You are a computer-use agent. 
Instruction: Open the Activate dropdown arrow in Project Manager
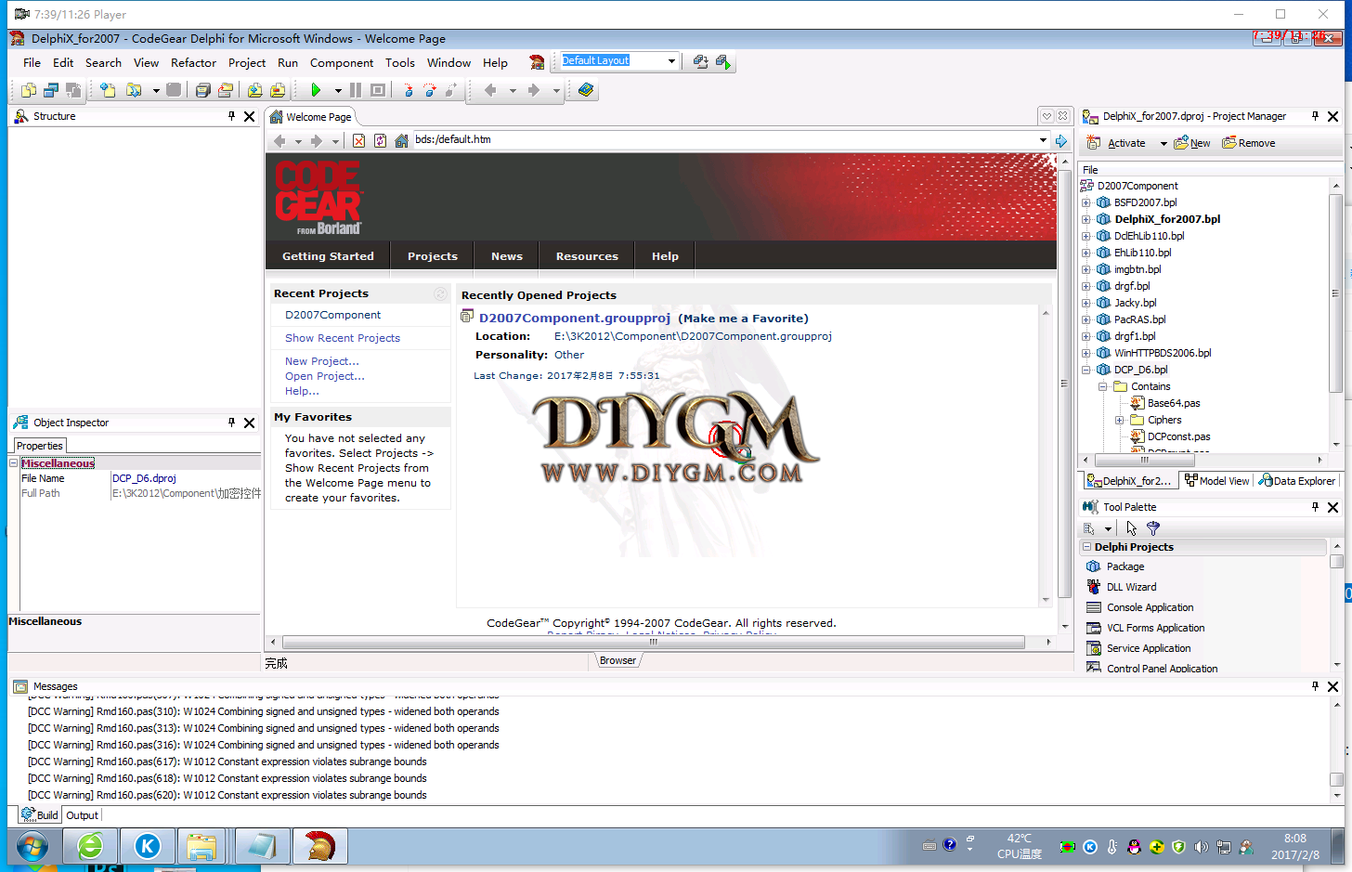click(1163, 144)
